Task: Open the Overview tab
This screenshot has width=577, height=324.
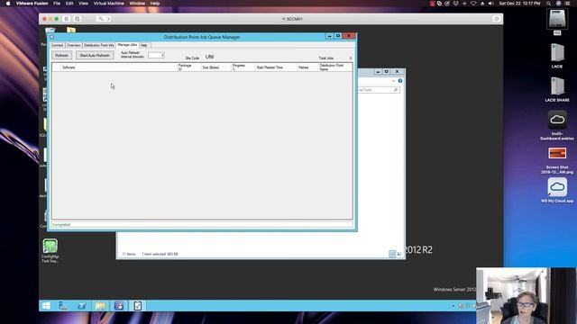Action: point(73,45)
